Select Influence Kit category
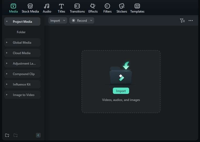The image size is (200, 142). (22, 84)
